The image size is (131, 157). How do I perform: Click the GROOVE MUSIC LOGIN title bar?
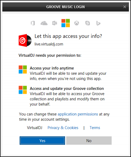tap(66, 7)
